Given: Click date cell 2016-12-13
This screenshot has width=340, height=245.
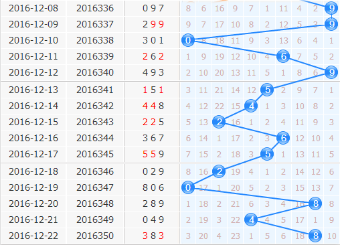Looking at the screenshot, I should pos(33,90).
